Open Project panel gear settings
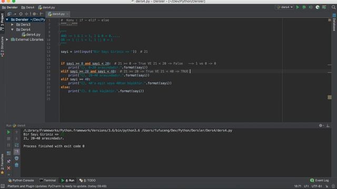The height and width of the screenshot is (189, 337). [34, 14]
